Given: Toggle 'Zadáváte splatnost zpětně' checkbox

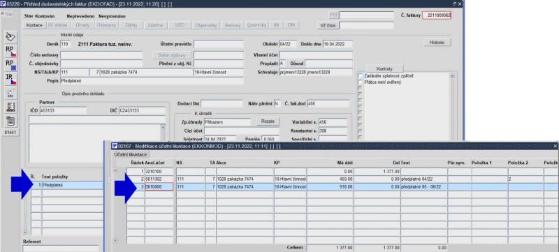Looking at the screenshot, I should click(361, 76).
